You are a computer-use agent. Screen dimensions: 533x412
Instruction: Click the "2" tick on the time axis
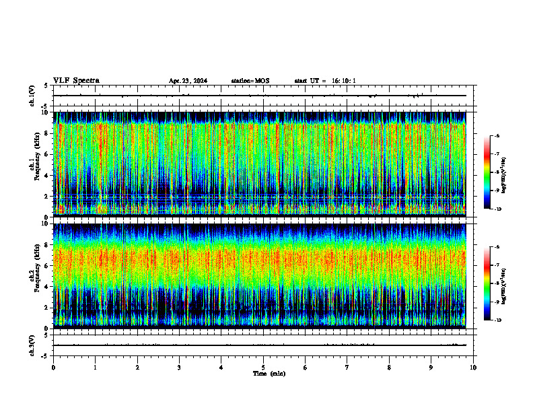pyautogui.click(x=137, y=368)
